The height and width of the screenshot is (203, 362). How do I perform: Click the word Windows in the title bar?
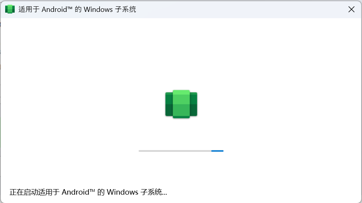[98, 9]
